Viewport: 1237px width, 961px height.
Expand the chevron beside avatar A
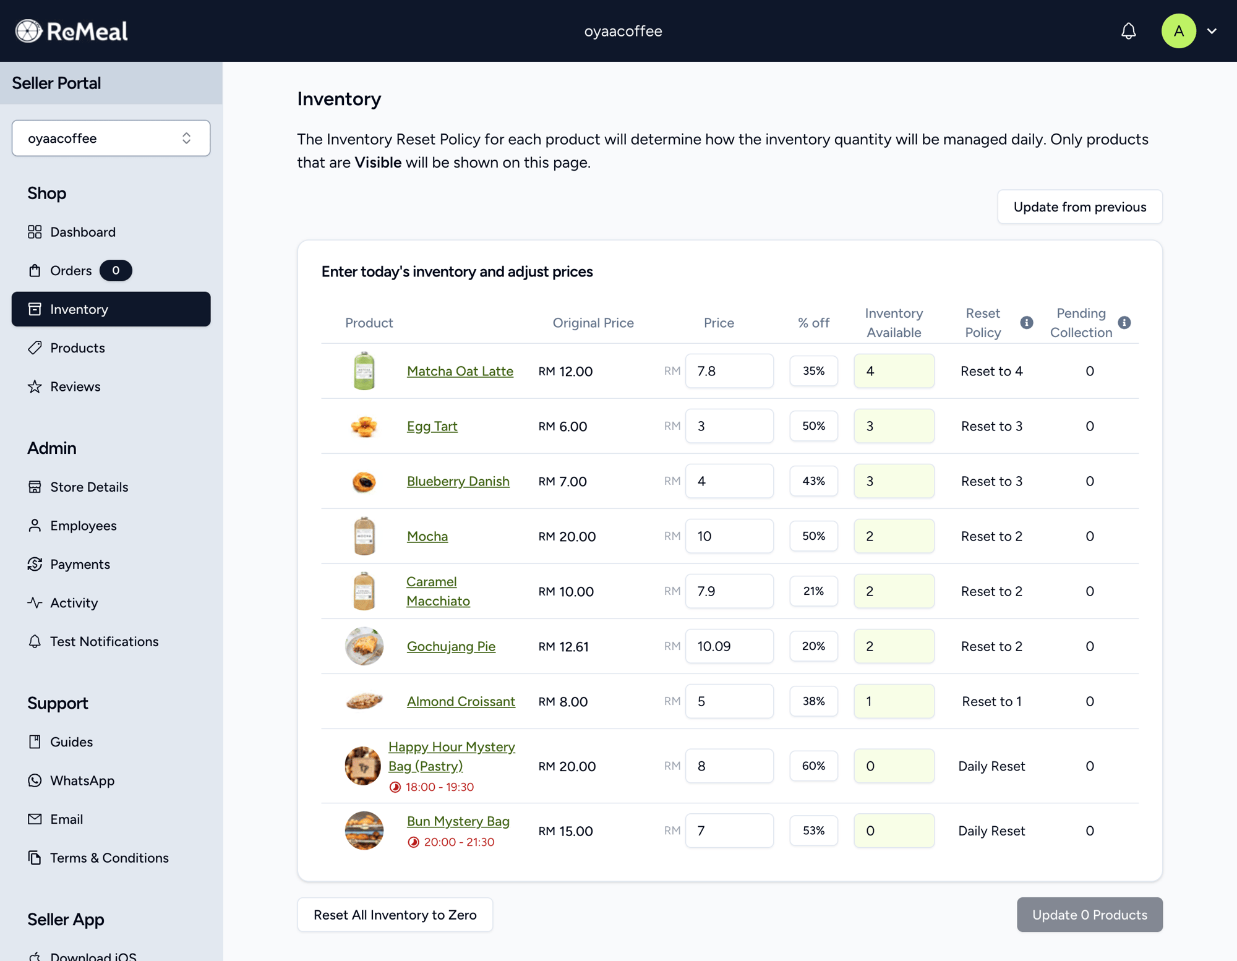pyautogui.click(x=1212, y=31)
